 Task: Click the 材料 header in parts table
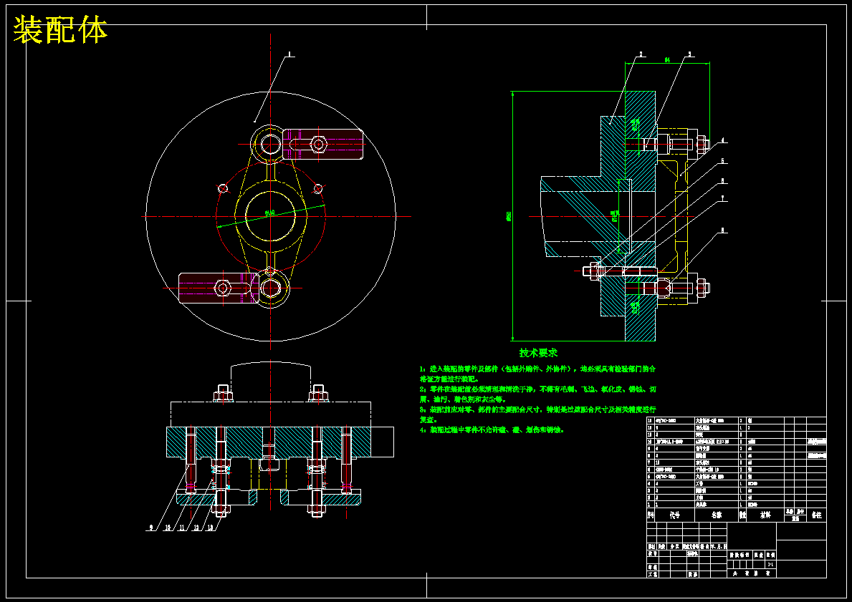tap(765, 515)
